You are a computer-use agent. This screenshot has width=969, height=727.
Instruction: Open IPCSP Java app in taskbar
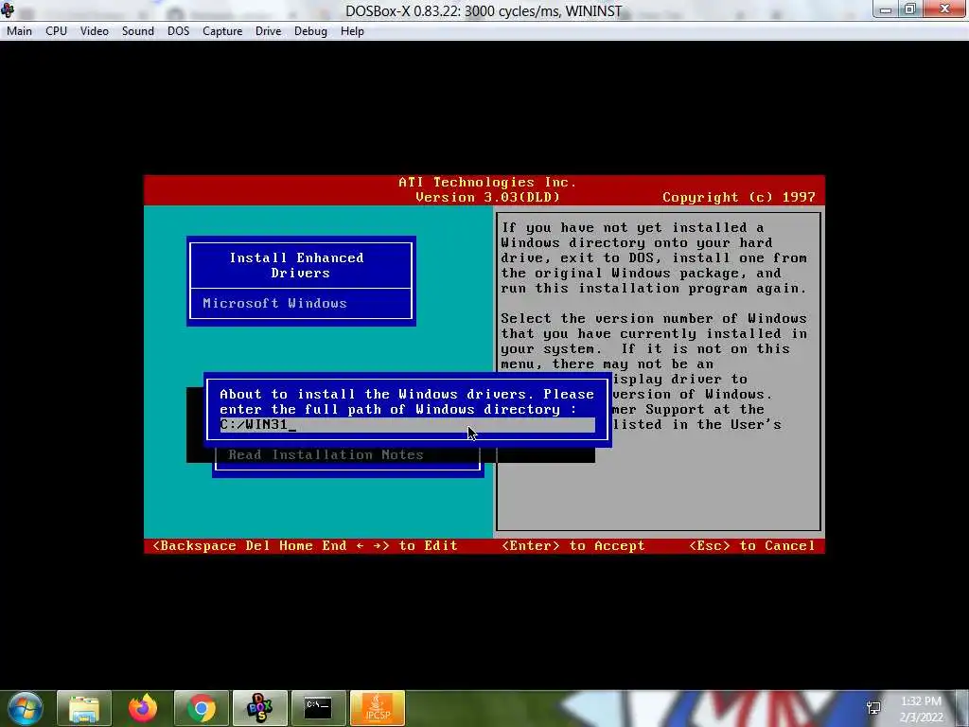[378, 708]
